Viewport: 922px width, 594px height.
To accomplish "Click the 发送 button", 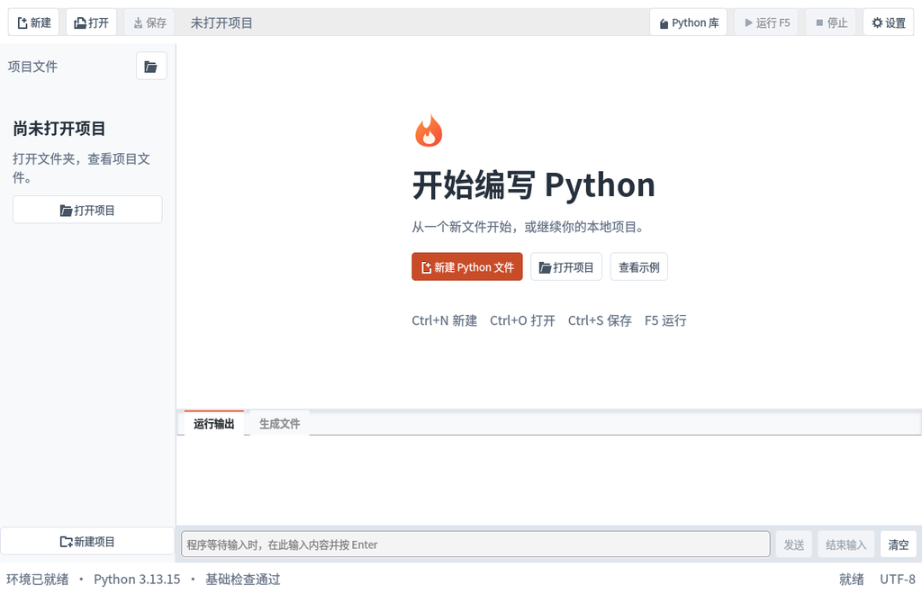I will [x=794, y=544].
